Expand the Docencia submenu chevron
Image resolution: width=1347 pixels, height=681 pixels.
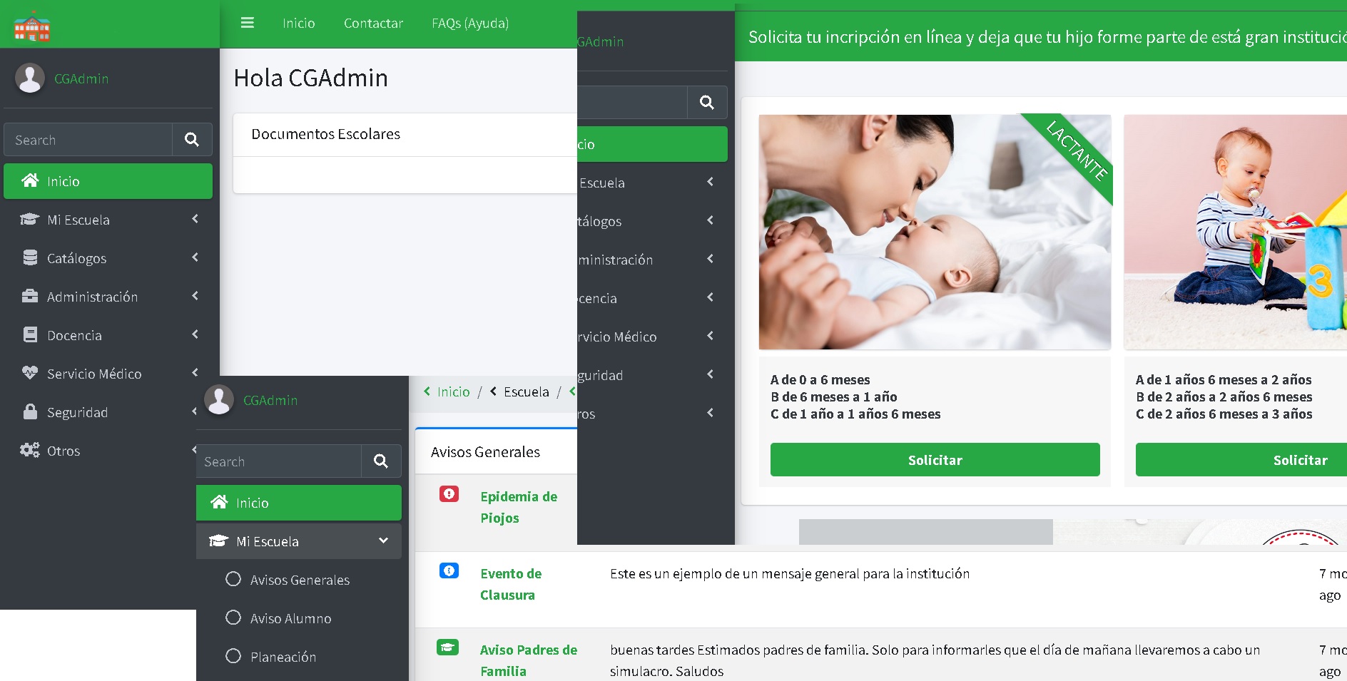pos(195,334)
